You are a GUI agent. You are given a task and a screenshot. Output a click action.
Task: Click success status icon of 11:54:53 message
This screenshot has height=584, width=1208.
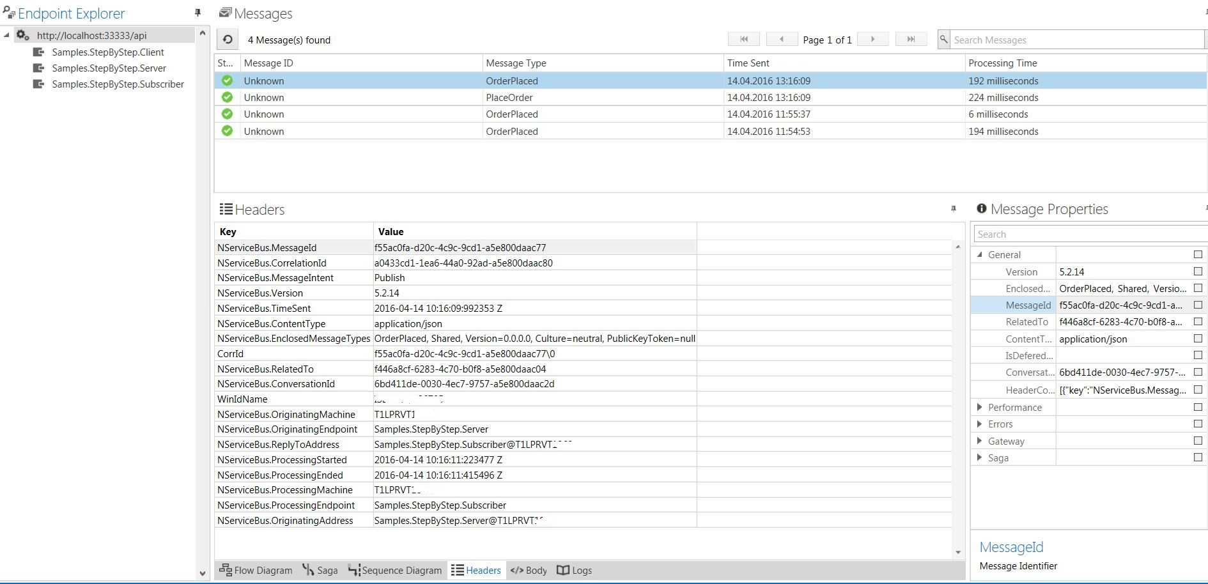227,131
